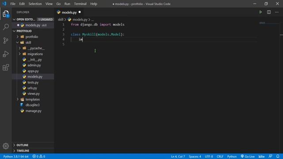The image size is (283, 159).
Task: Open the Source Control view
Action: pyautogui.click(x=6, y=40)
